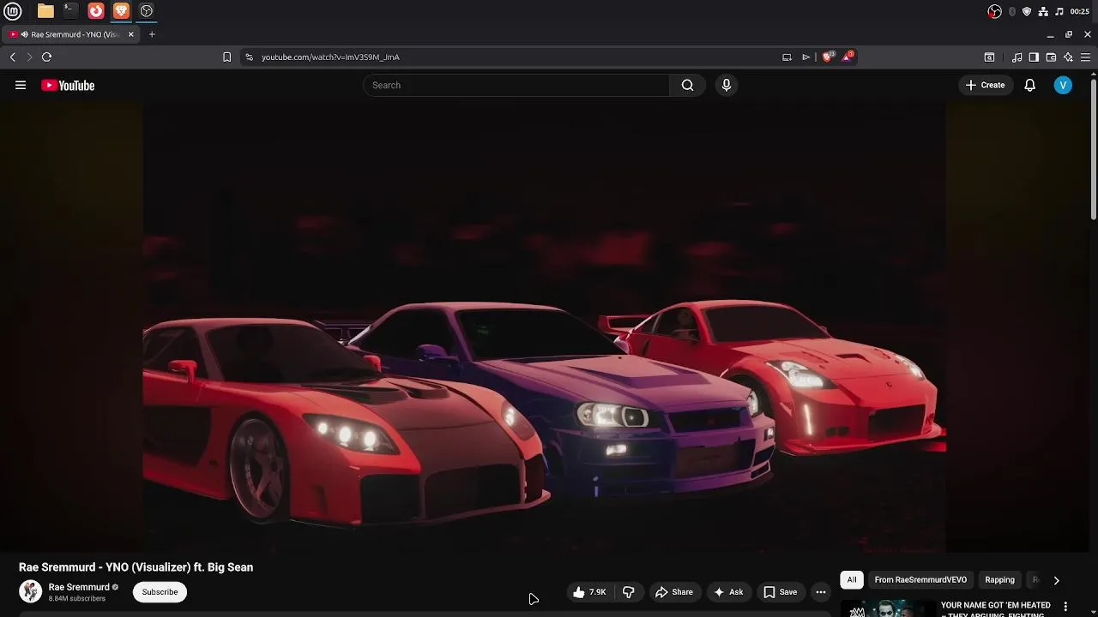The height and width of the screenshot is (617, 1098).
Task: Click the Ask button
Action: [728, 592]
